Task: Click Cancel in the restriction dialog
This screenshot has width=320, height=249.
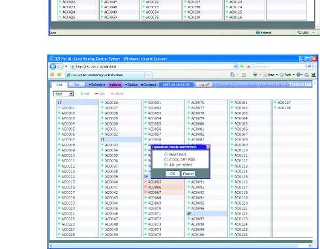Action: click(188, 174)
